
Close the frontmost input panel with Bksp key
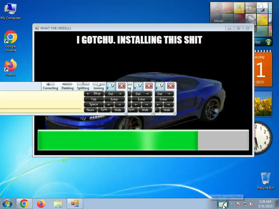click(x=122, y=86)
